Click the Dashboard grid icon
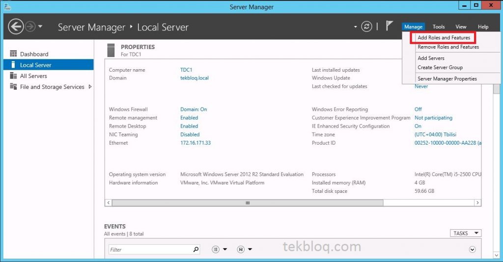Image resolution: width=503 pixels, height=262 pixels. tap(13, 53)
